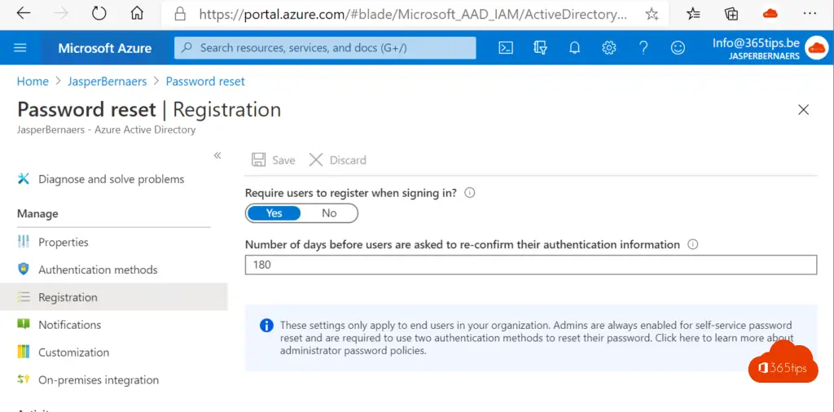834x412 pixels.
Task: Open the help question mark icon
Action: pos(643,48)
